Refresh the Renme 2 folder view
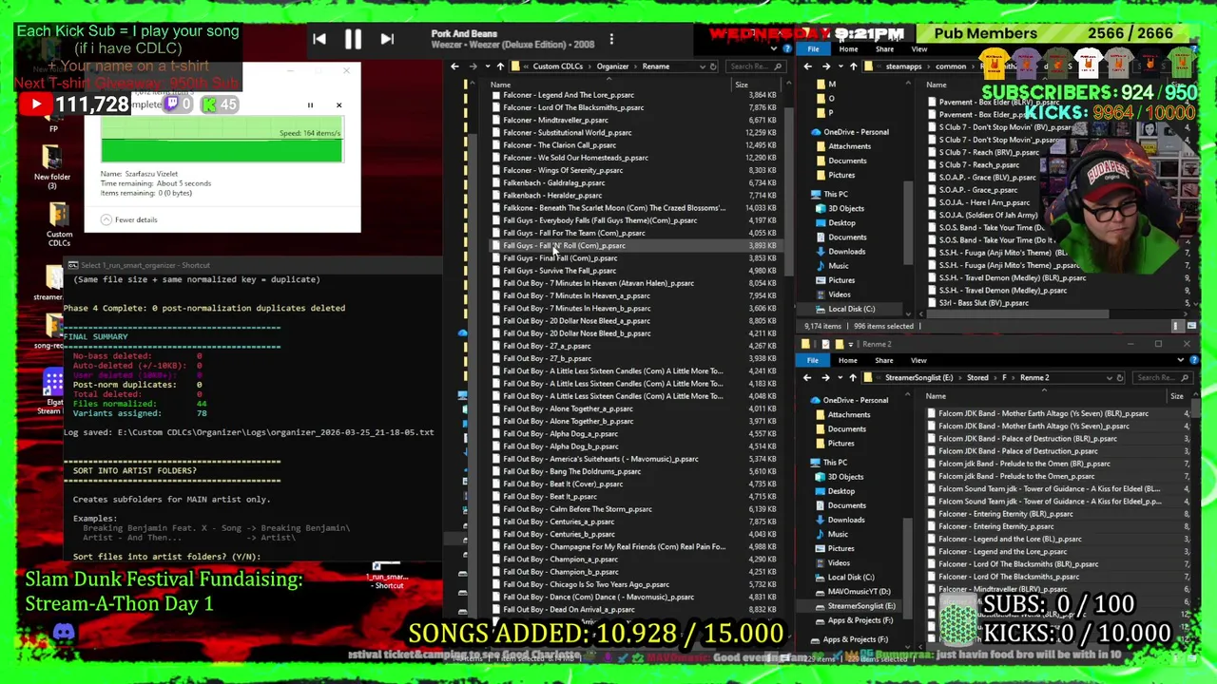 [x=1120, y=378]
